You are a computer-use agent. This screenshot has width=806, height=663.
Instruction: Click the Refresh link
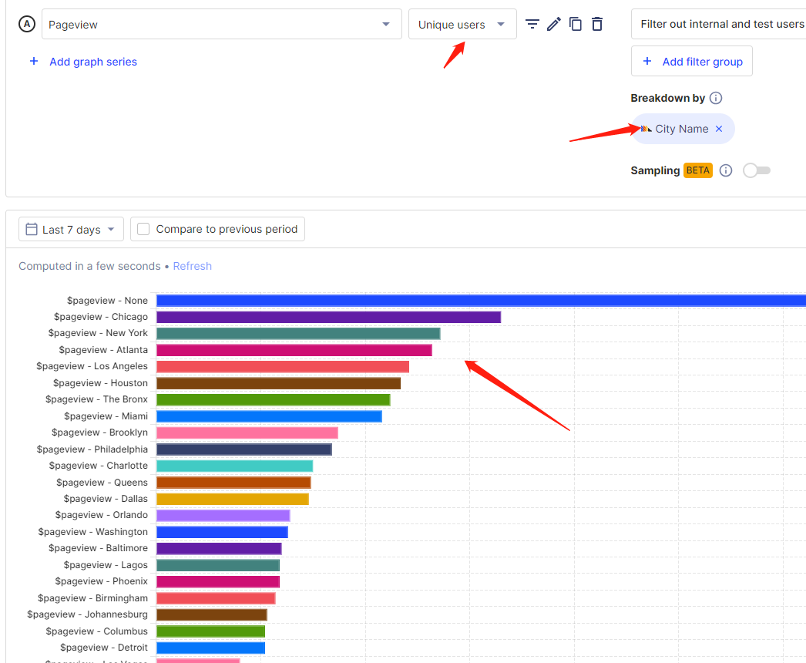[x=192, y=266]
